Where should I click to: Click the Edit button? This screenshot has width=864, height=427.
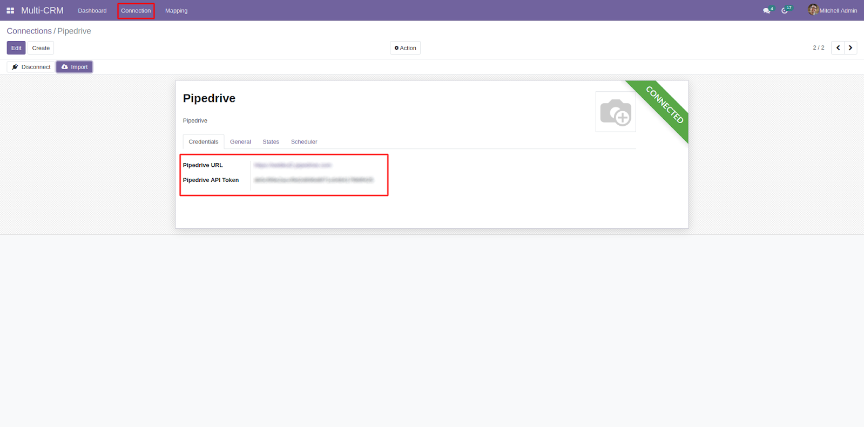(16, 48)
